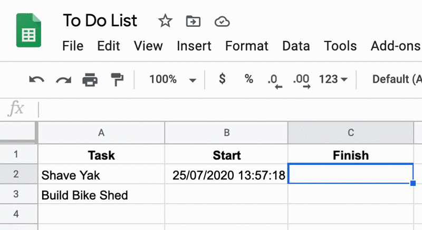This screenshot has width=422, height=230.
Task: Format selection as currency
Action: pos(222,79)
